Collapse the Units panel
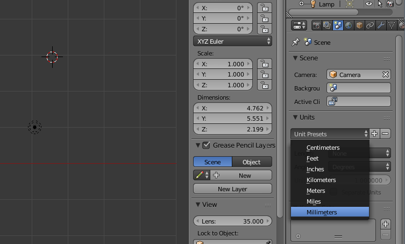 295,117
